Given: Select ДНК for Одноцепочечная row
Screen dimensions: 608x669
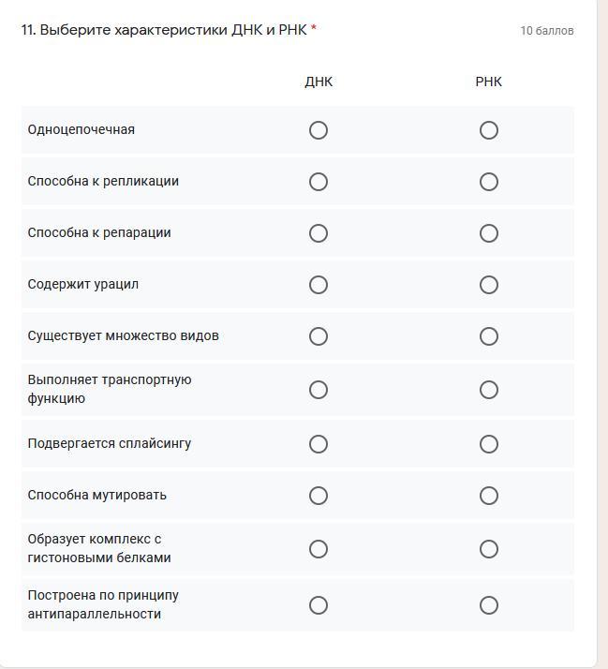Looking at the screenshot, I should click(x=319, y=130).
